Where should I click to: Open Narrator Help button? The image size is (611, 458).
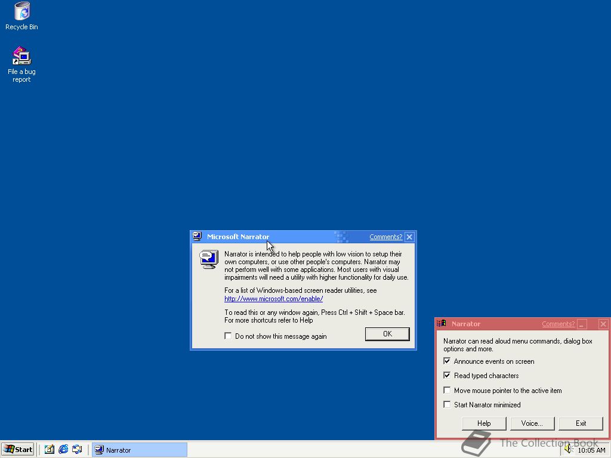[484, 423]
